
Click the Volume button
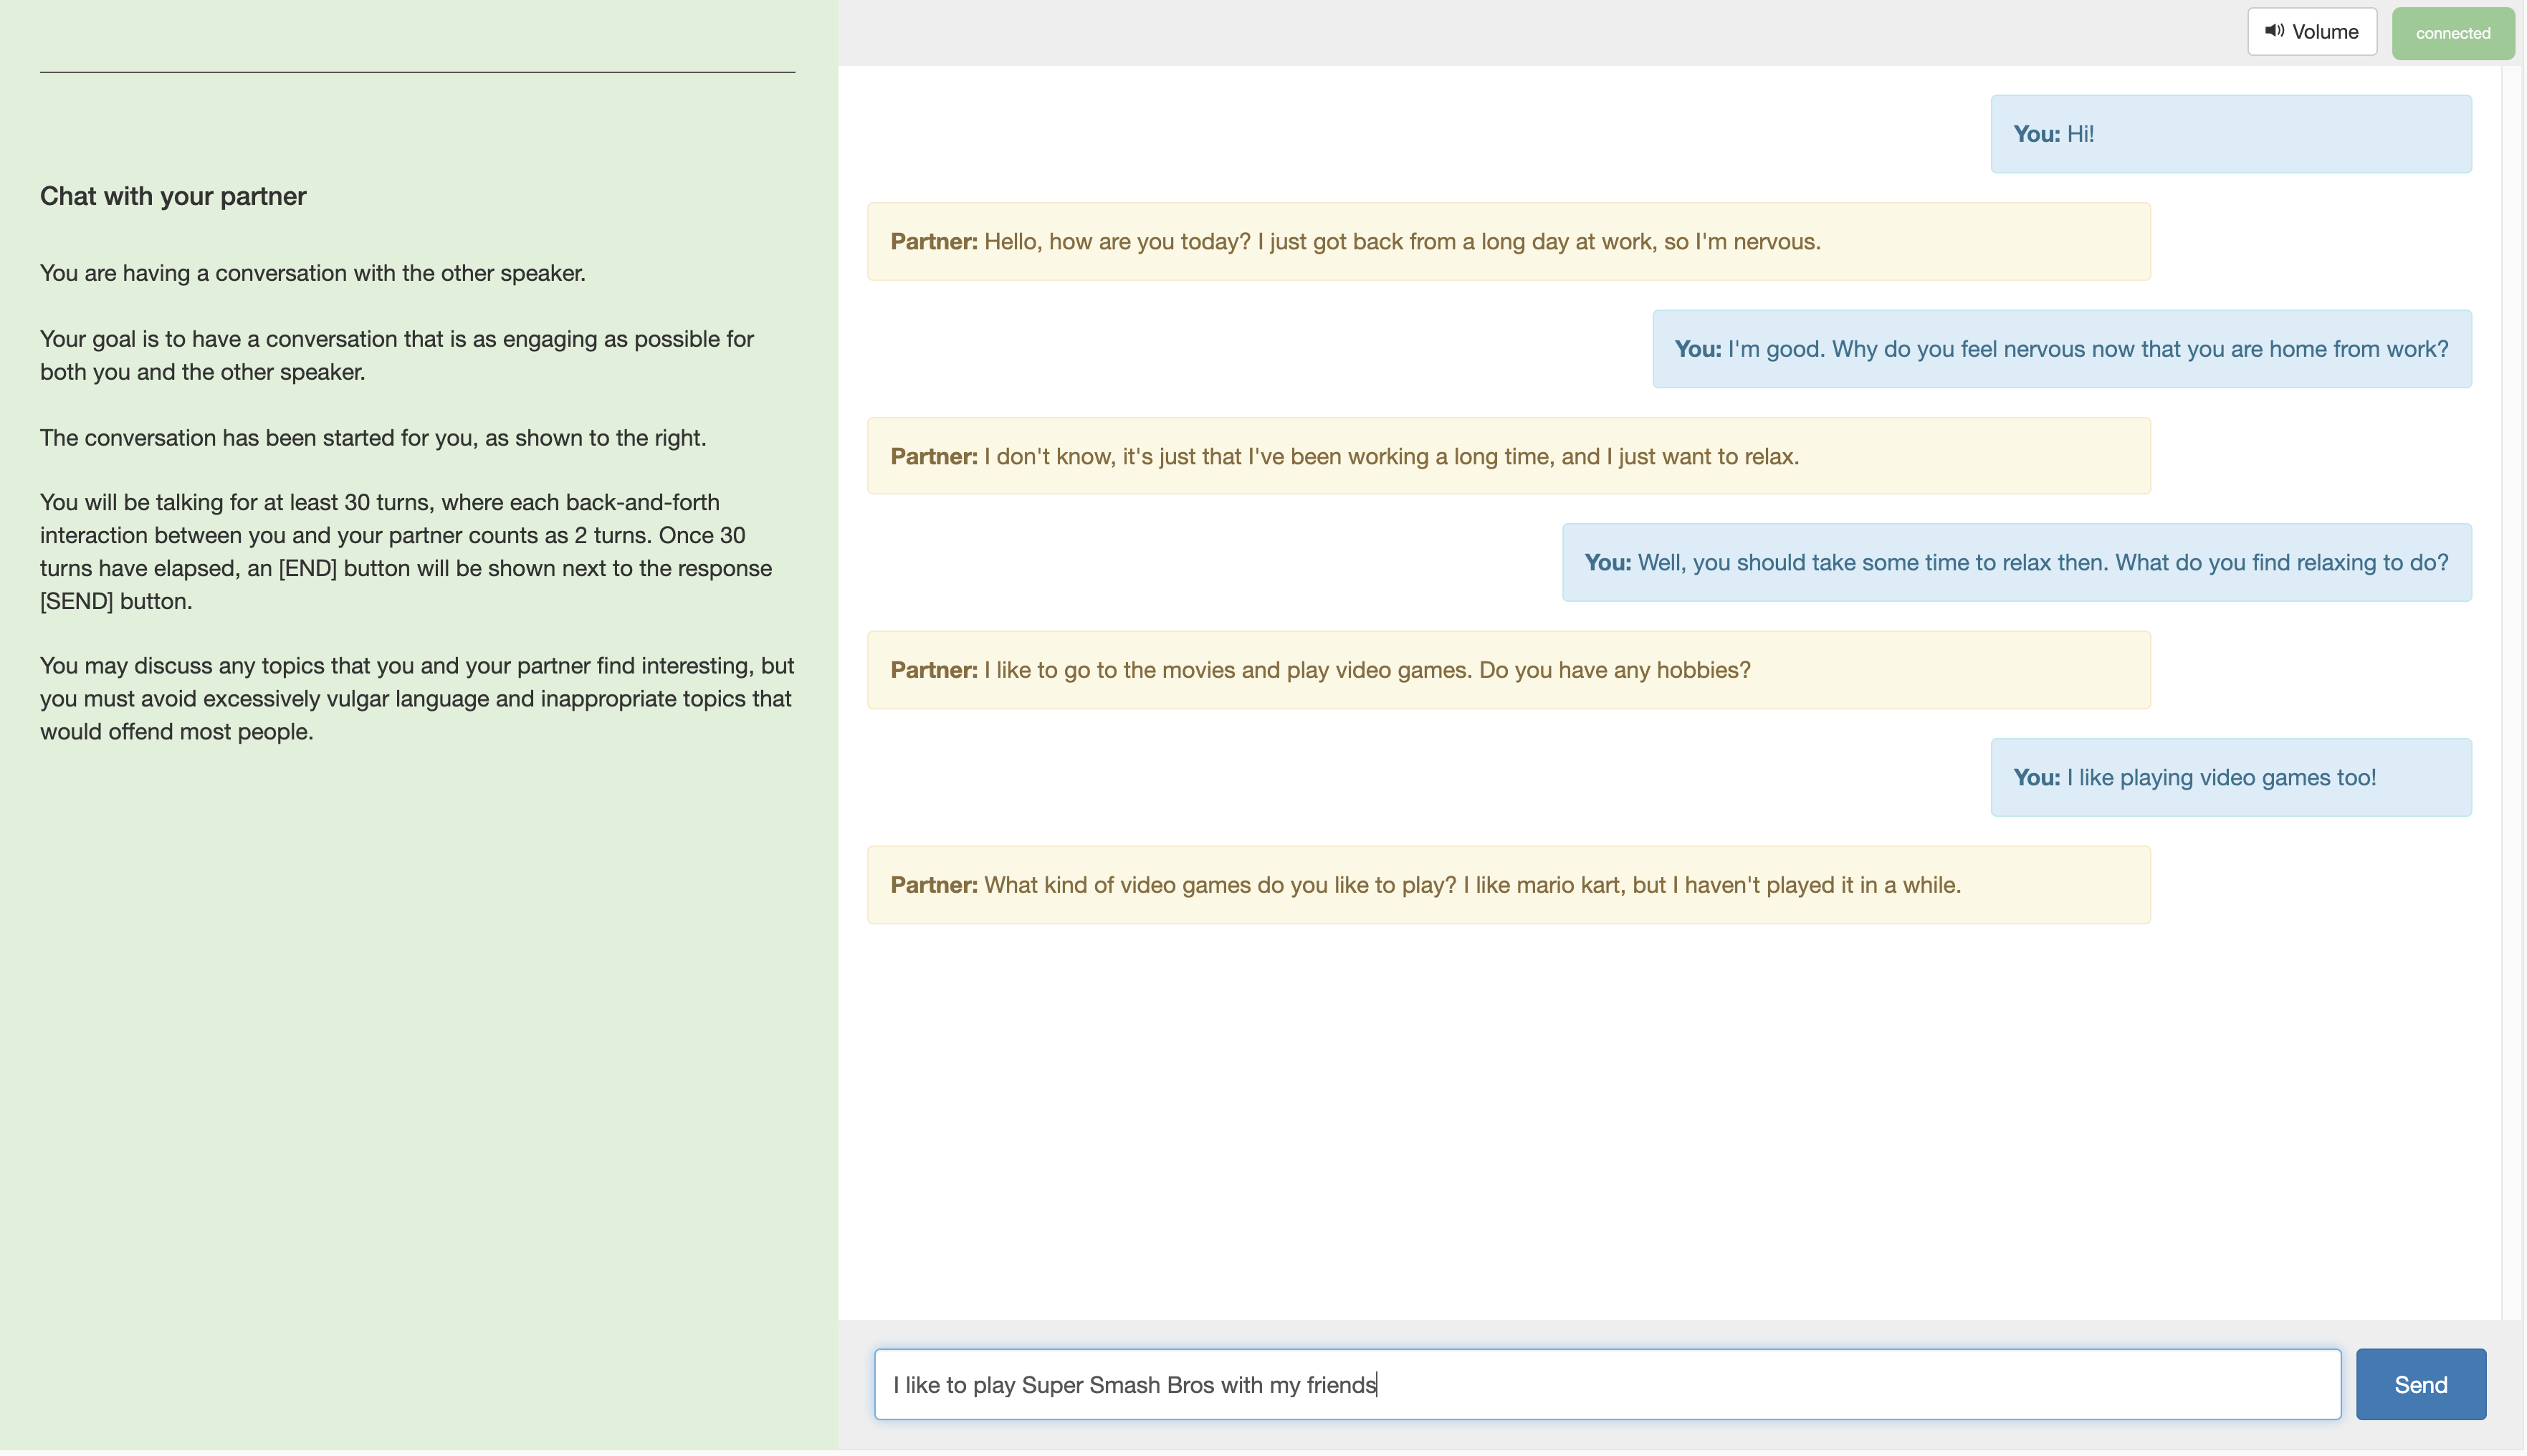click(x=2313, y=32)
